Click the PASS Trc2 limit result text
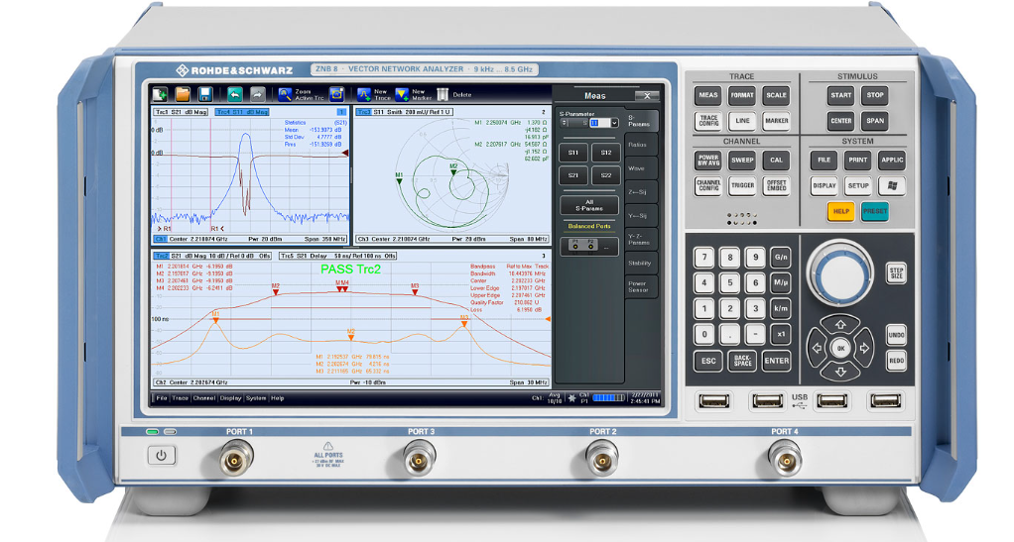 [351, 270]
